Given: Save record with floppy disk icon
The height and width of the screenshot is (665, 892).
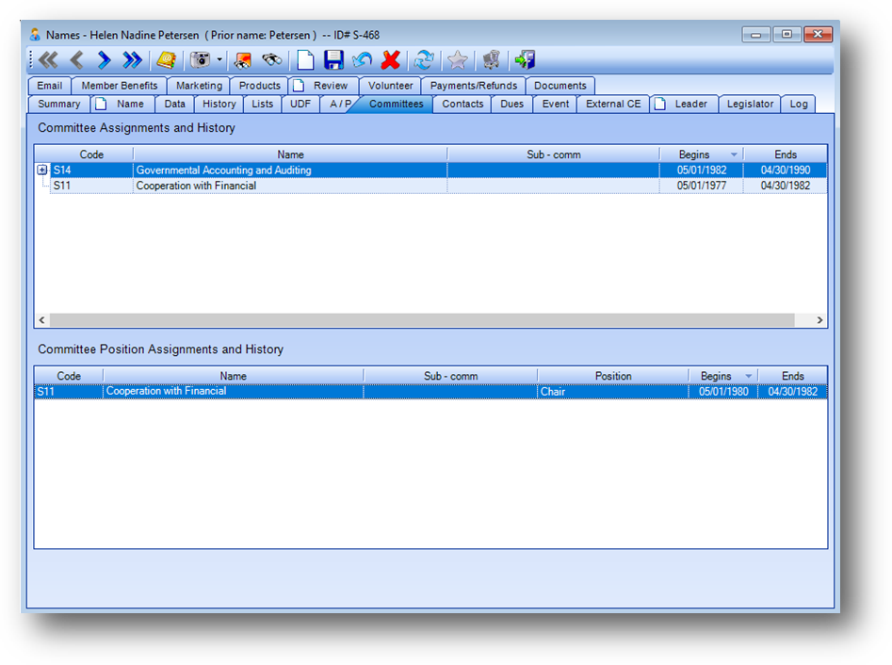Looking at the screenshot, I should click(334, 59).
